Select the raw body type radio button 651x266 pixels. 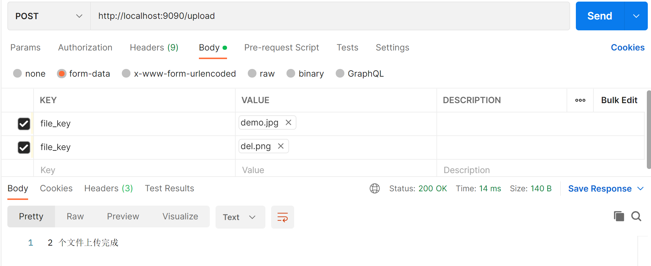252,74
